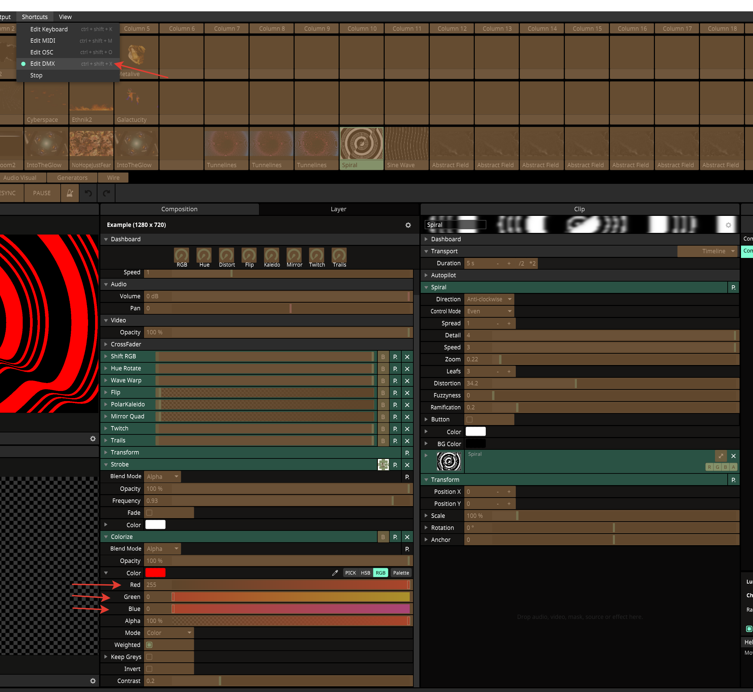The image size is (753, 692).
Task: Check the Spiral Button checkbox
Action: tap(469, 420)
